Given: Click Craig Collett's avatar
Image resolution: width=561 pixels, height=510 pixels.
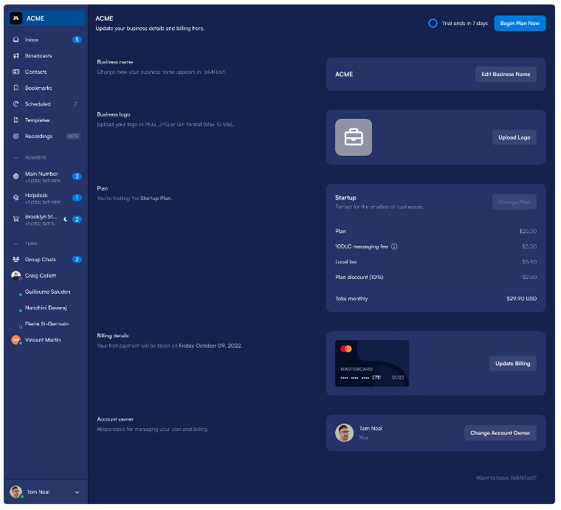Looking at the screenshot, I should [16, 275].
